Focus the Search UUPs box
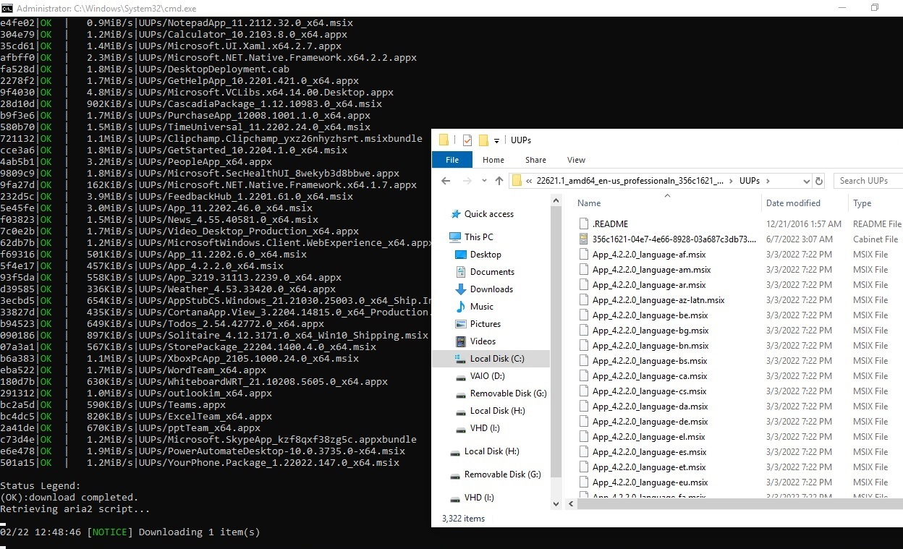This screenshot has height=549, width=903. [x=868, y=181]
